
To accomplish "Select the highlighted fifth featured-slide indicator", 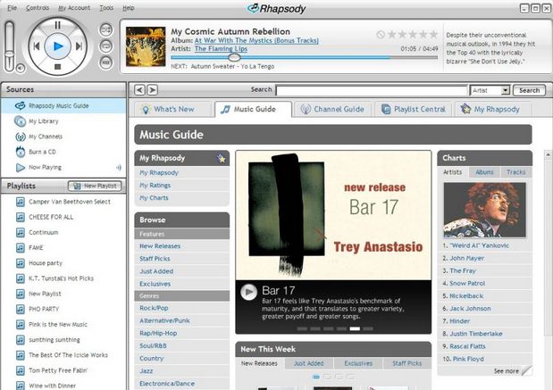I will coord(355,328).
